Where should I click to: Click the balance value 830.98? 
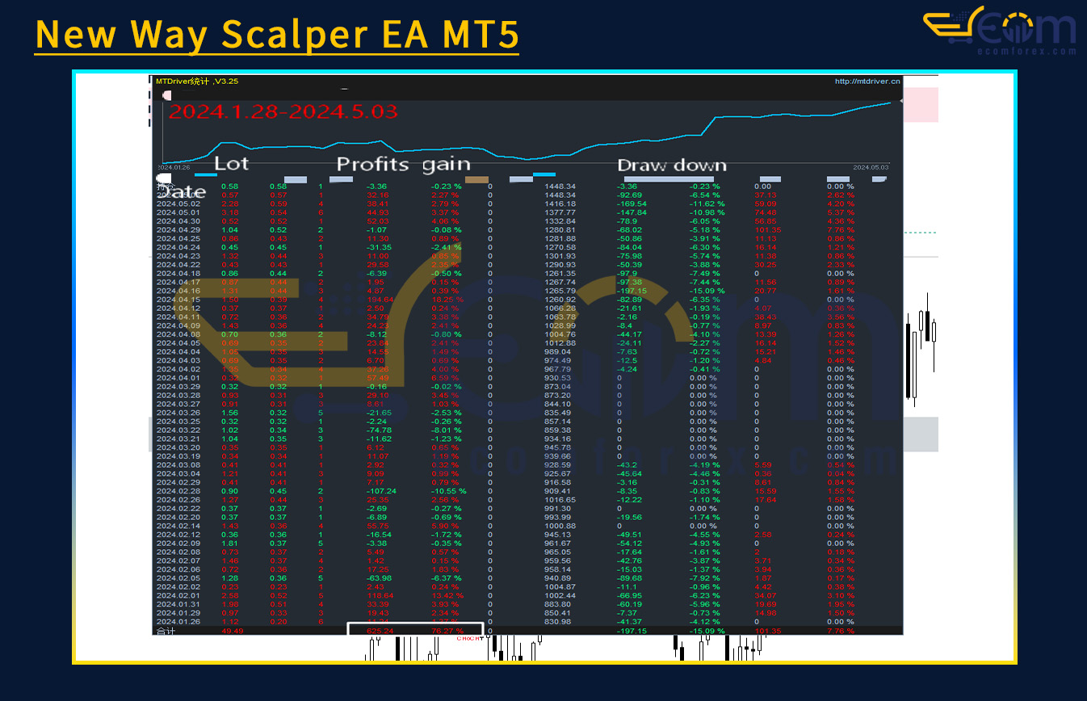pyautogui.click(x=558, y=621)
